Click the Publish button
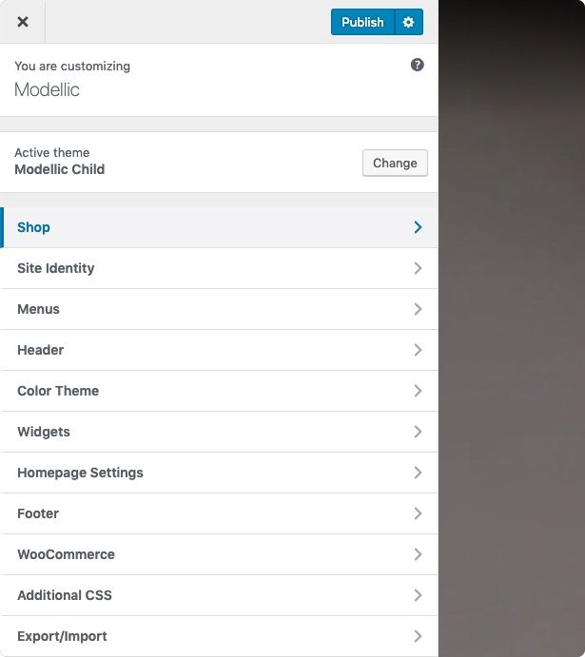This screenshot has height=657, width=585. pos(362,22)
